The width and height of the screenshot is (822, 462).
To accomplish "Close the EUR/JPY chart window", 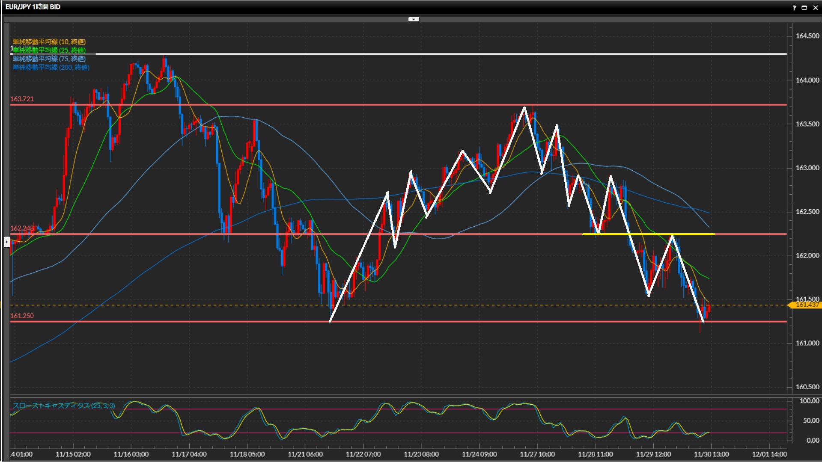I will pos(815,8).
